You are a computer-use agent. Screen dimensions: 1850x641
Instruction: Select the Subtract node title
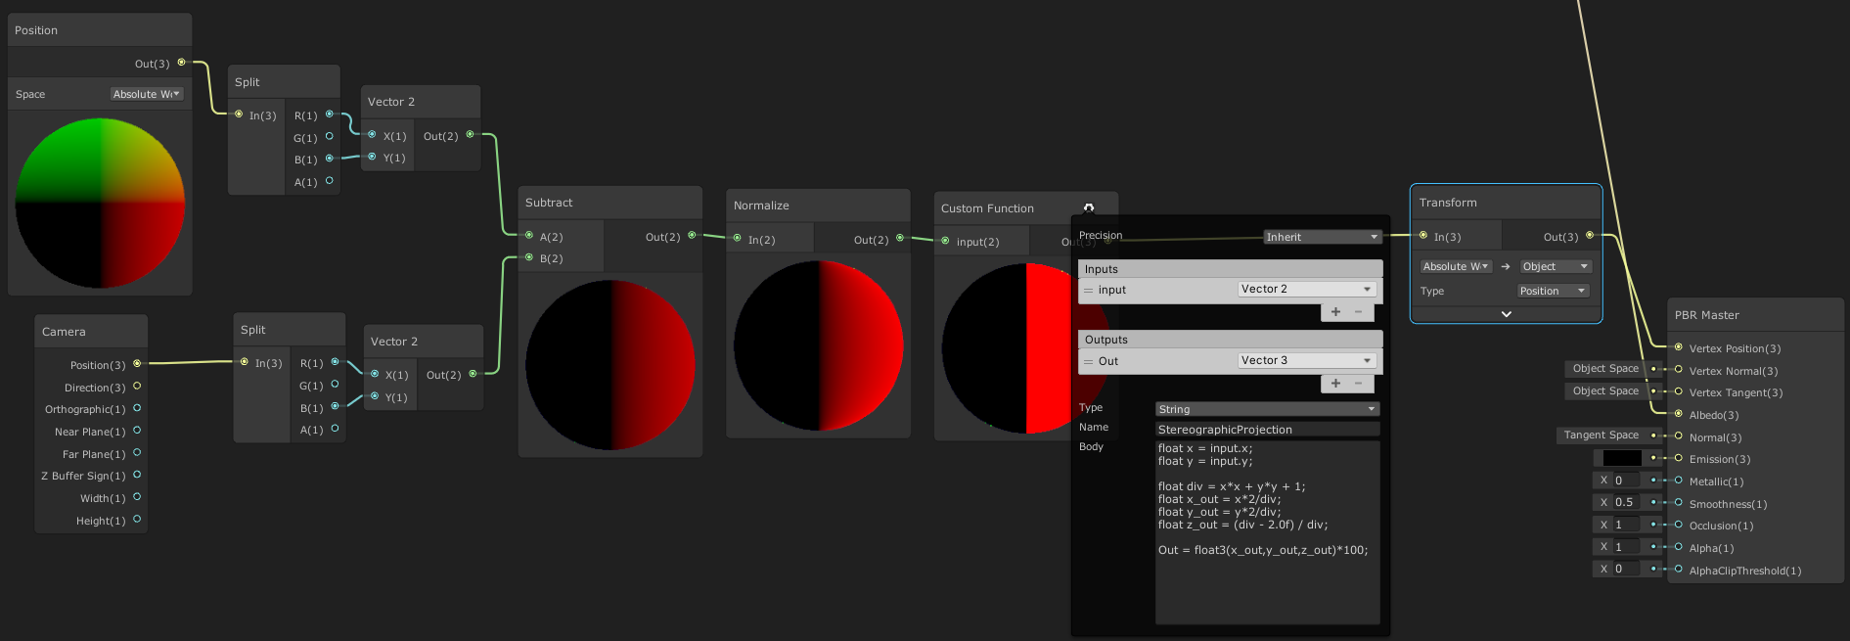tap(549, 203)
